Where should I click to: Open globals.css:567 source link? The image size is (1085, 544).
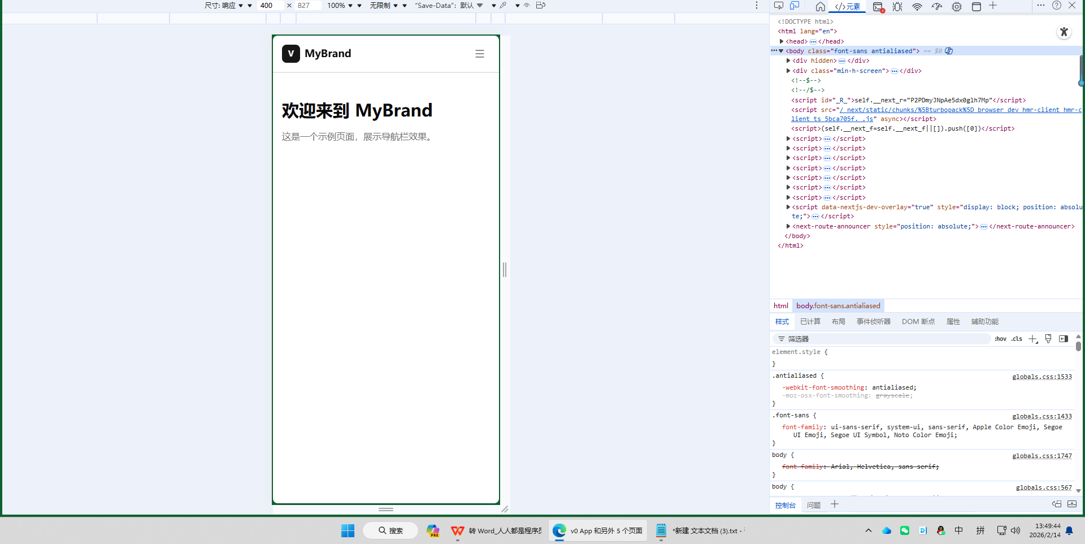1044,487
